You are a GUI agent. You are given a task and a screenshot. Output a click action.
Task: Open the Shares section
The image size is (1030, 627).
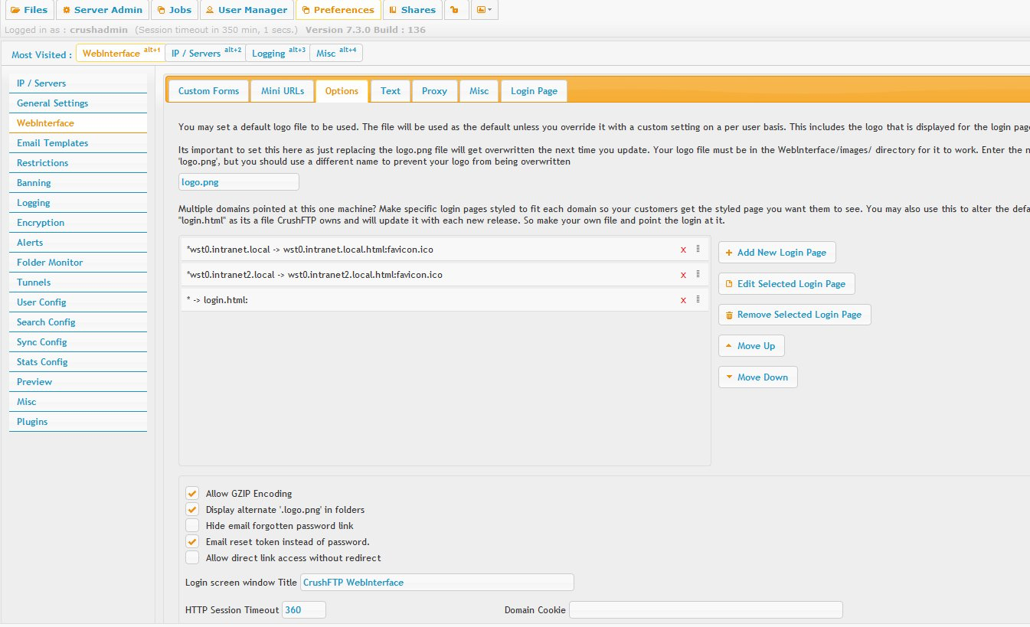click(x=412, y=10)
